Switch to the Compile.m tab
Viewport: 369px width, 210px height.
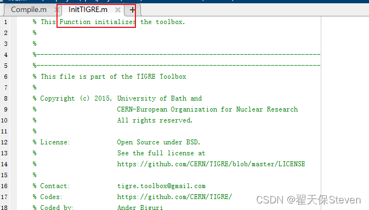(x=29, y=10)
